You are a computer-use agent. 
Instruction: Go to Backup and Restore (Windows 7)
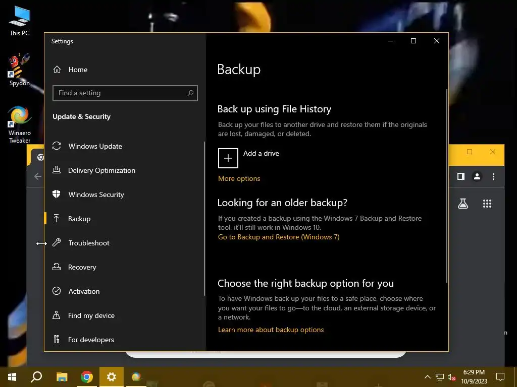point(279,237)
